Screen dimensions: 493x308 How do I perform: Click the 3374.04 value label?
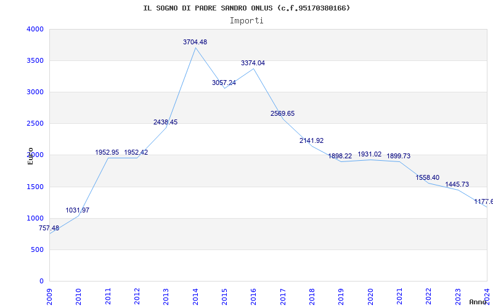pos(253,63)
